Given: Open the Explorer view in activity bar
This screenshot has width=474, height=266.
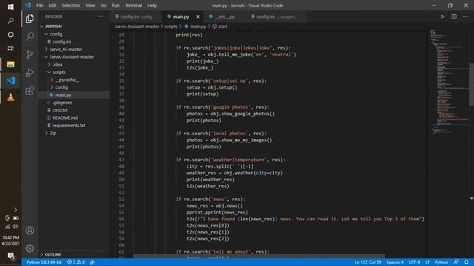Looking at the screenshot, I should click(x=30, y=18).
